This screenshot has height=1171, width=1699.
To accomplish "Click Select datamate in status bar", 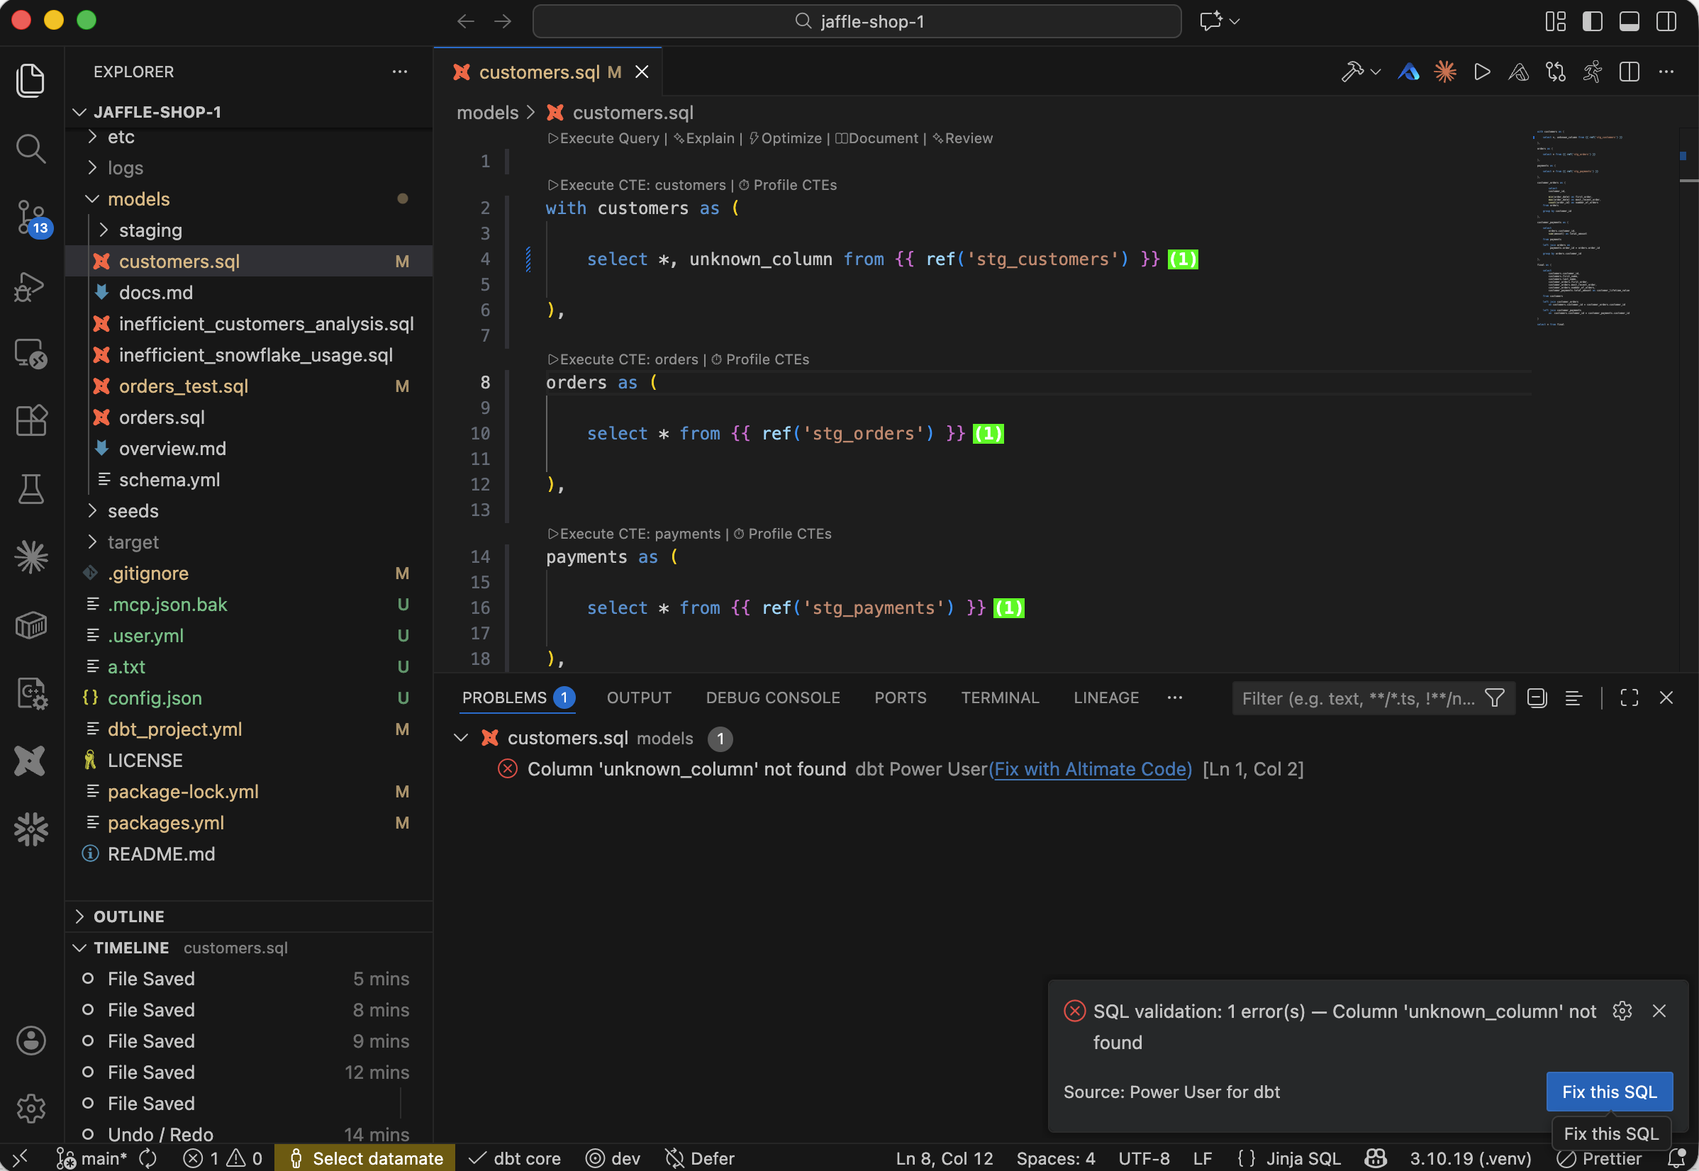I will click(x=365, y=1158).
